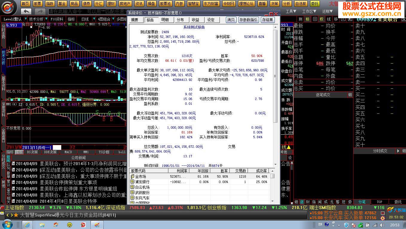Open the 工作区 dropdown menu
Image resolution: width=406 pixels, height=229 pixels.
(x=309, y=11)
